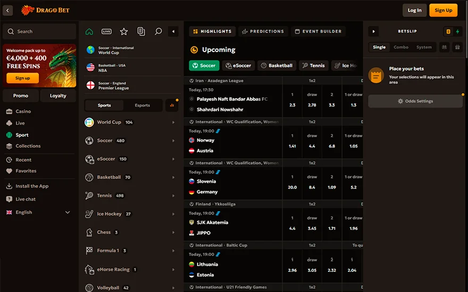Open the Event Builder tab
The height and width of the screenshot is (292, 468).
[x=318, y=31]
